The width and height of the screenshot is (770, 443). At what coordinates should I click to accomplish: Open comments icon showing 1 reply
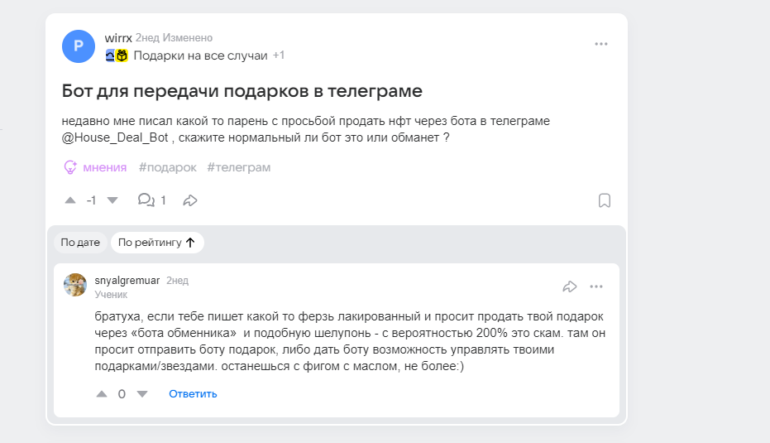[146, 200]
